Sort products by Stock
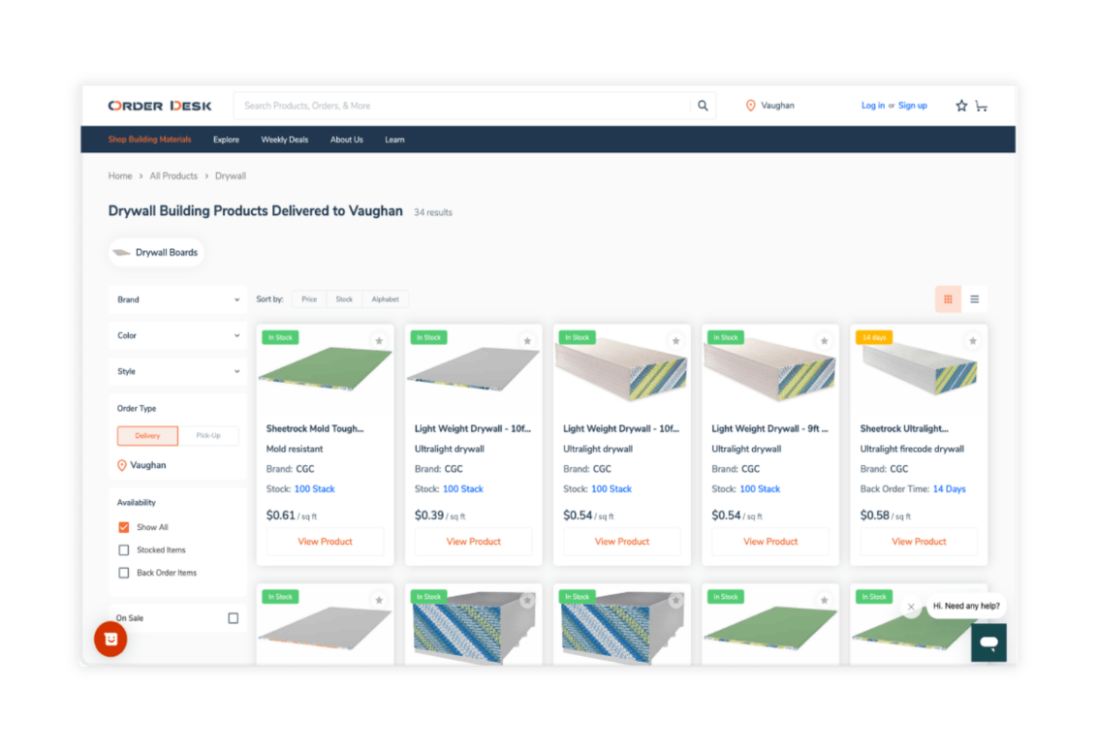Screen dimensions: 1097x752 [x=344, y=299]
